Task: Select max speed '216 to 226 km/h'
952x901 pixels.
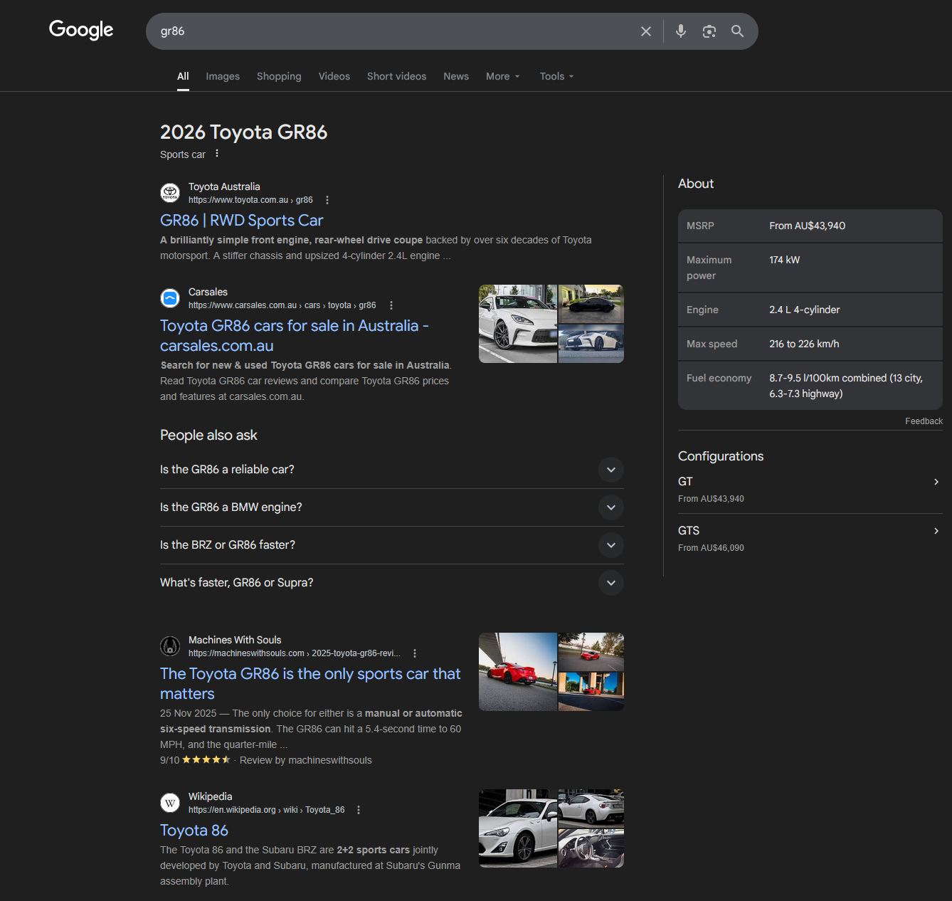Action: [804, 344]
